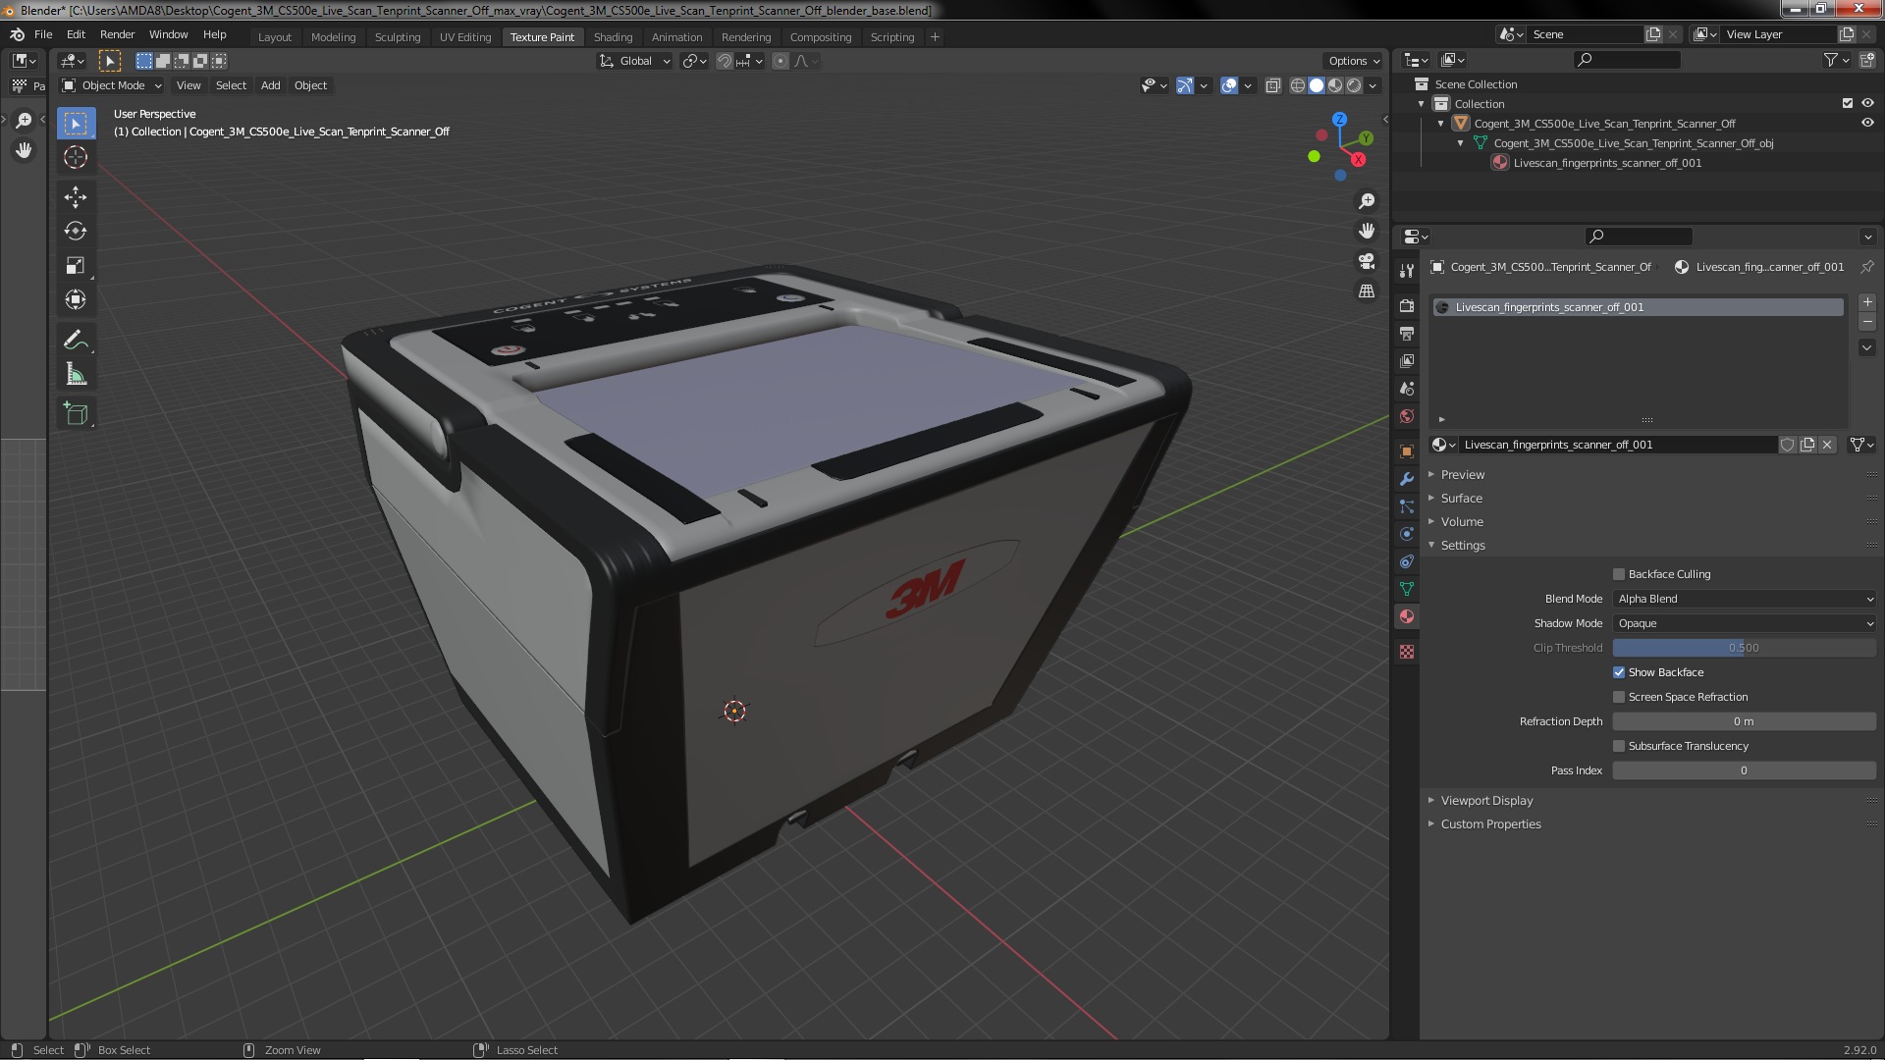Image resolution: width=1885 pixels, height=1060 pixels.
Task: Expand the Surface panel
Action: click(1461, 499)
